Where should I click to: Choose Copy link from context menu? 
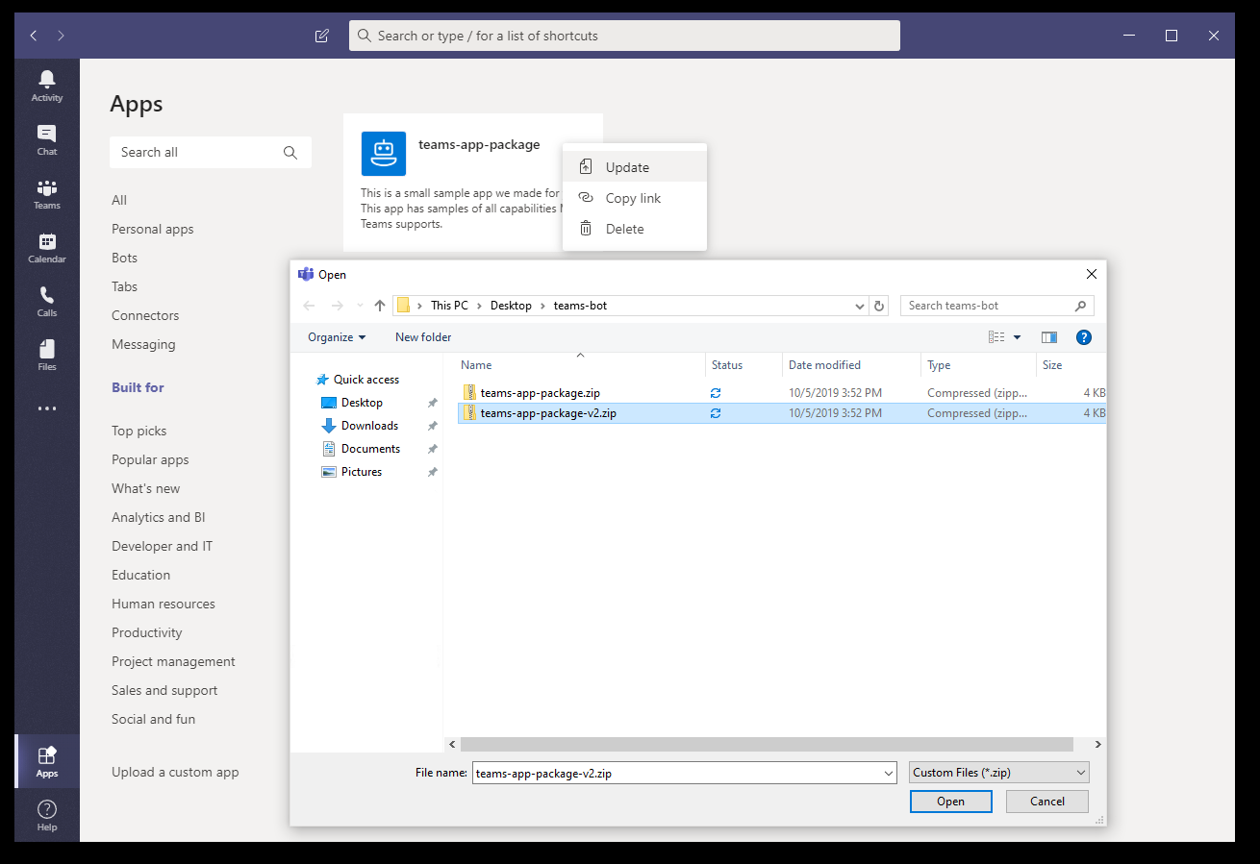[x=635, y=198]
